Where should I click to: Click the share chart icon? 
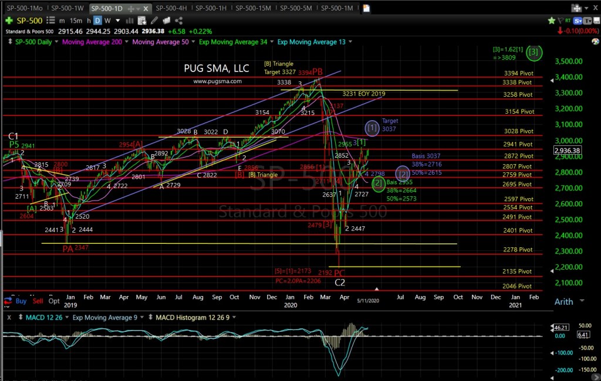coord(178,21)
